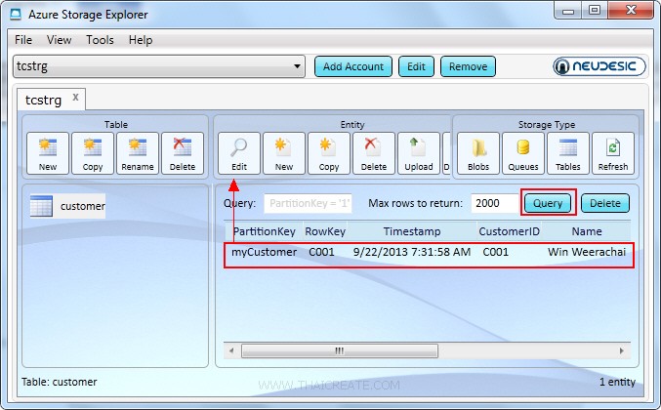Create a new entity
This screenshot has height=410, width=661.
(284, 153)
